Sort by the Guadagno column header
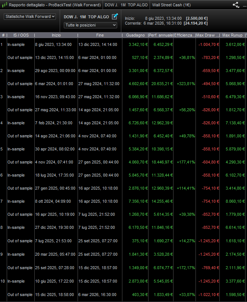This screenshot has height=302, width=247. click(x=135, y=35)
